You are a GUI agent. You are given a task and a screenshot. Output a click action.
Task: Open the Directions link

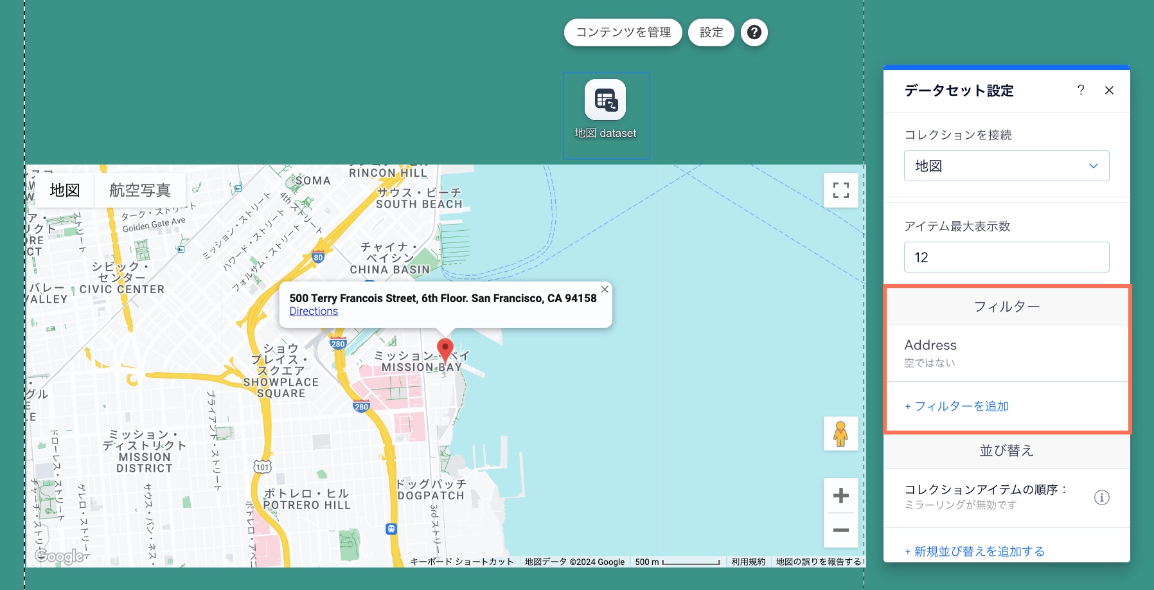click(314, 311)
